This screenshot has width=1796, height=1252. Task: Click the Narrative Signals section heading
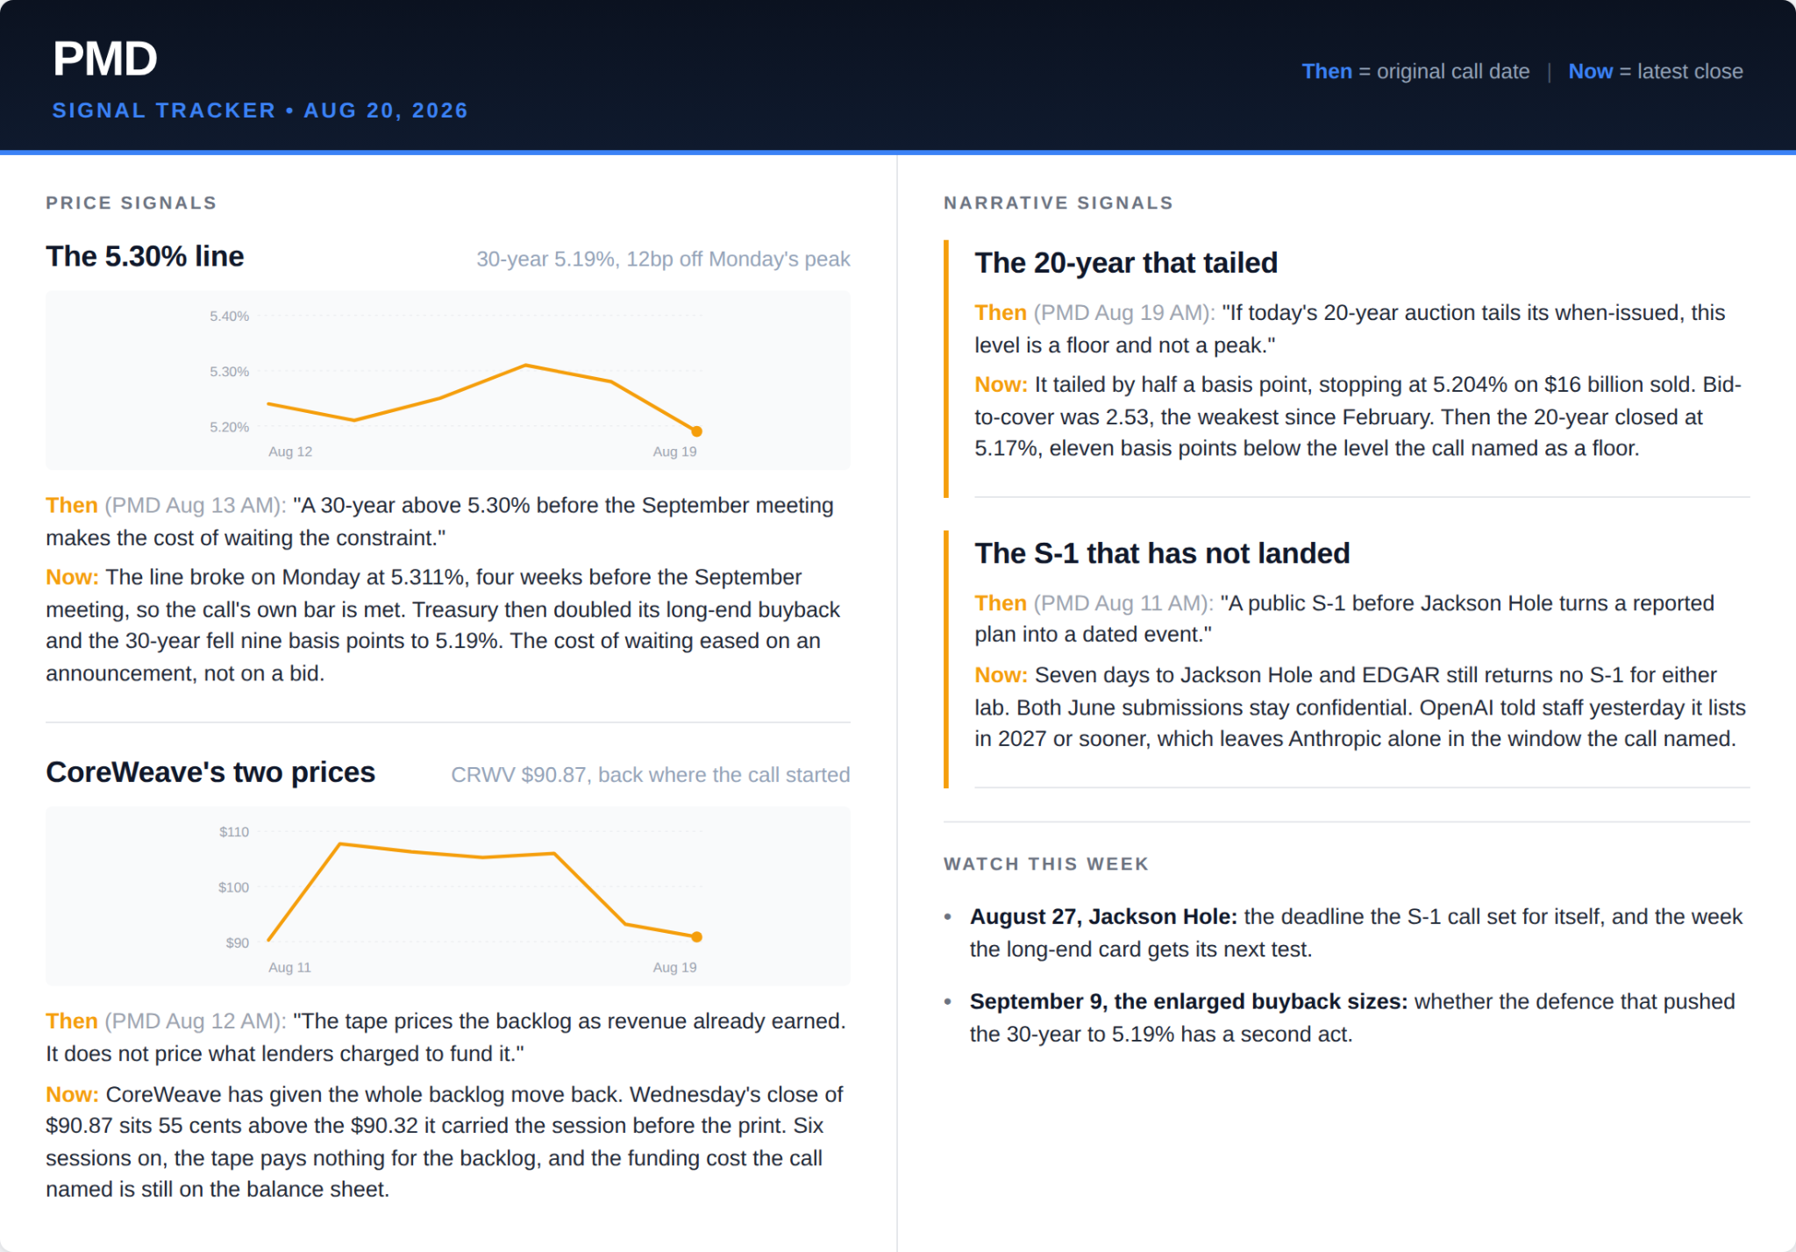[x=1058, y=203]
